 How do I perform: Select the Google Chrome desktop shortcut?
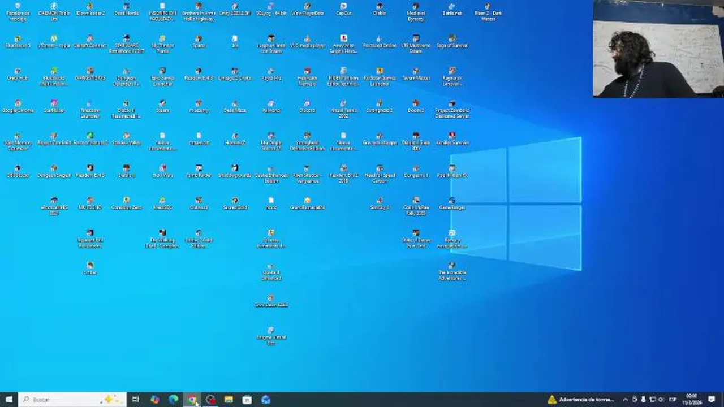point(18,106)
